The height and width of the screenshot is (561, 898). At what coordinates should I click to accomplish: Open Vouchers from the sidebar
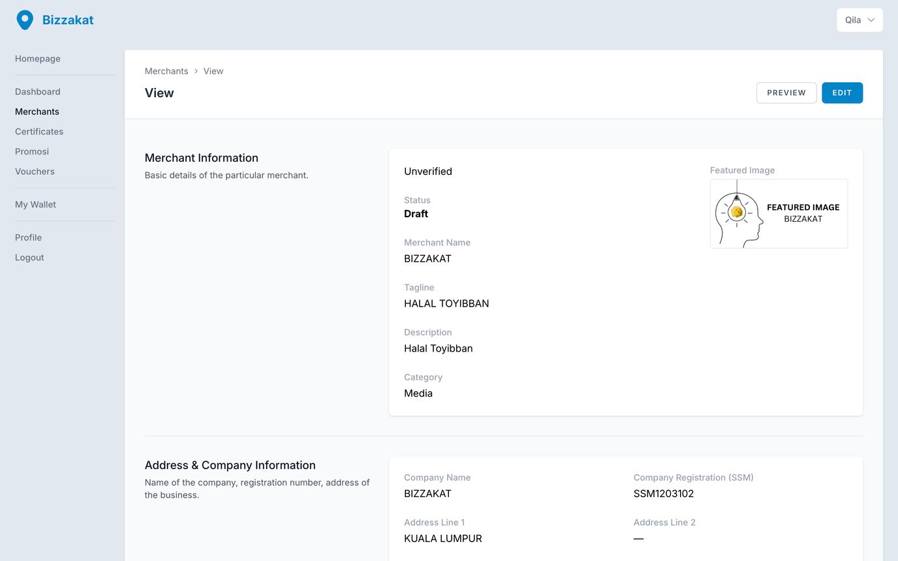[35, 172]
